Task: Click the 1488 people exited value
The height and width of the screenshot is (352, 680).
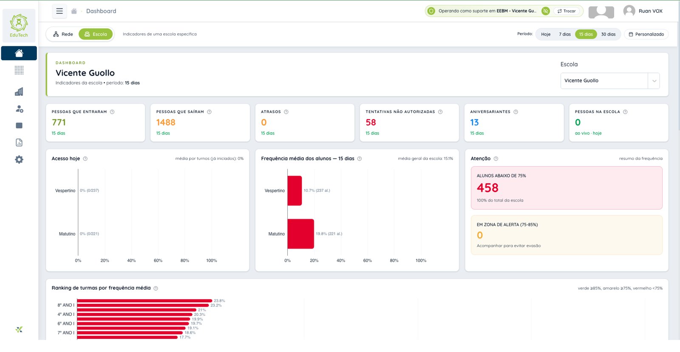Action: point(166,122)
